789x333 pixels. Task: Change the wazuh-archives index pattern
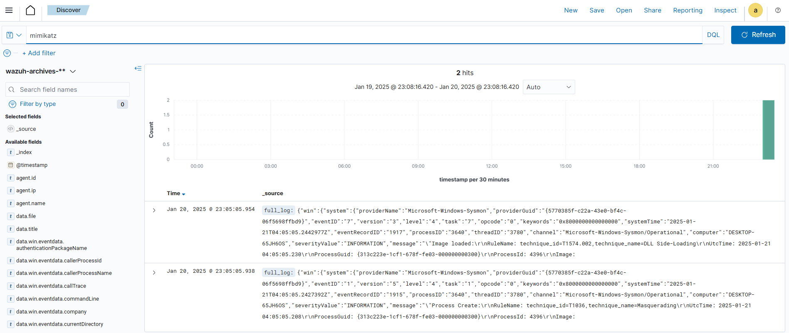[x=41, y=71]
